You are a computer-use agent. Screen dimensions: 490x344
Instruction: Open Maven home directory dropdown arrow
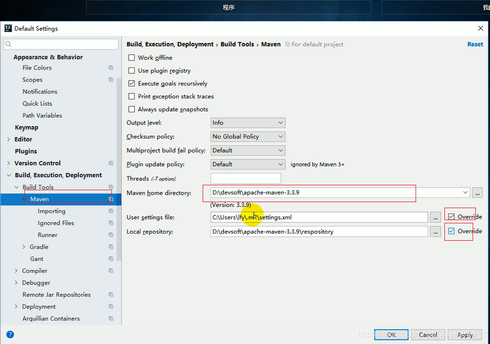coord(466,192)
